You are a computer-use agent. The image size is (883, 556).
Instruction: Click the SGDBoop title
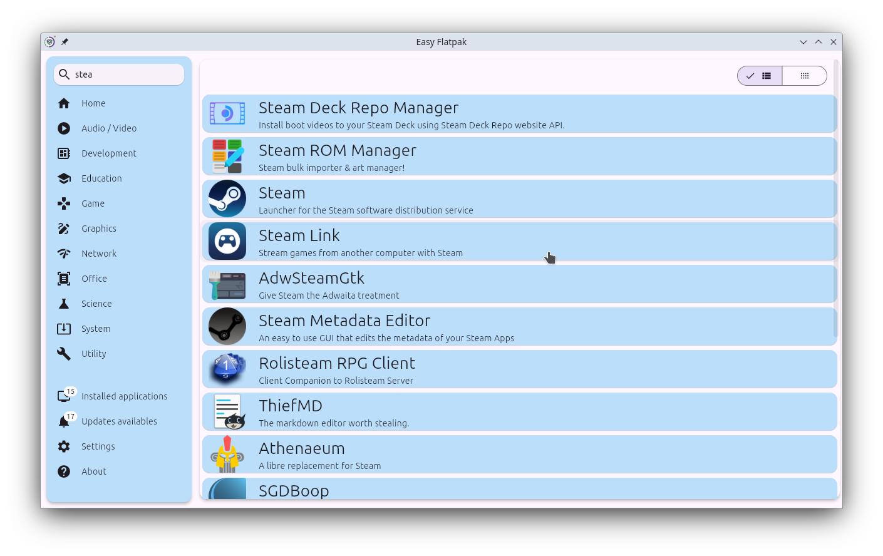point(294,491)
